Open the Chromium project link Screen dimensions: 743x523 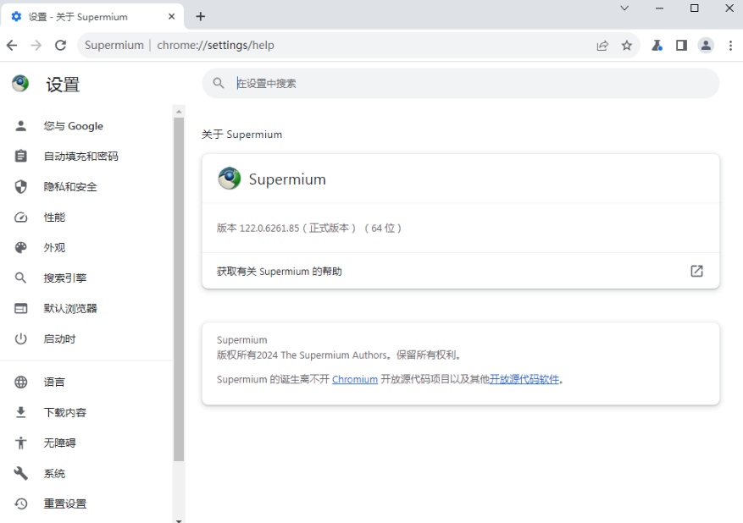(355, 380)
